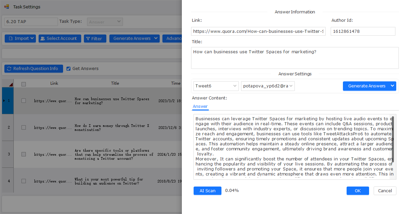Select row 4 number cell
The height and width of the screenshot is (214, 408).
point(8,181)
